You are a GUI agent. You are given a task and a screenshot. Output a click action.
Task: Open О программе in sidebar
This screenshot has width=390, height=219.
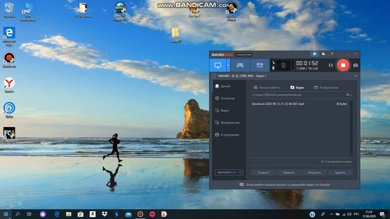tap(228, 135)
